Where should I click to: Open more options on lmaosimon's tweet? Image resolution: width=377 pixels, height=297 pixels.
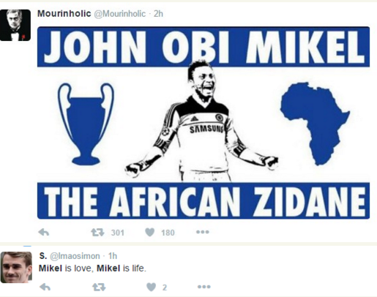coord(204,287)
